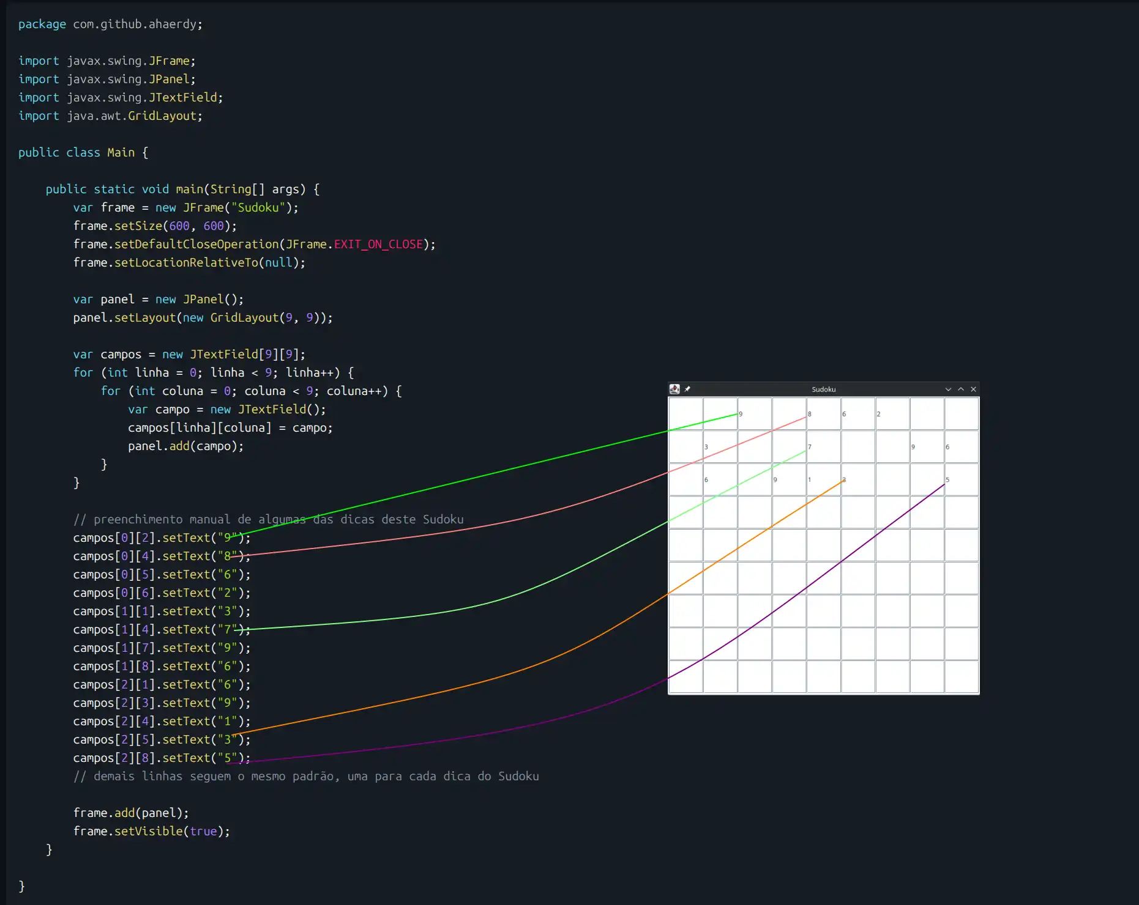Click the 'campos[0][5].setText("6");' line

point(162,575)
